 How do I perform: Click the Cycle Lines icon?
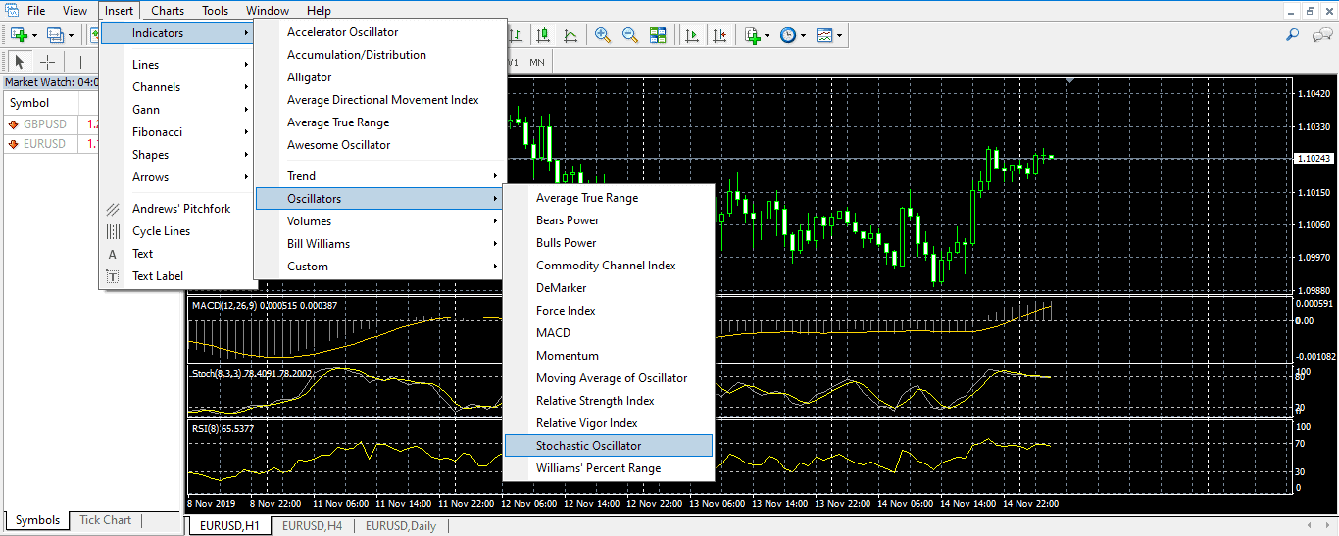coord(113,231)
